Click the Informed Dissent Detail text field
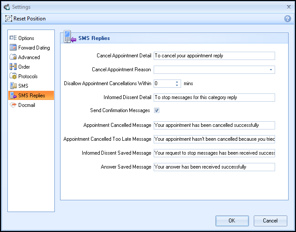Viewport: 296px width, 232px height. 214,97
